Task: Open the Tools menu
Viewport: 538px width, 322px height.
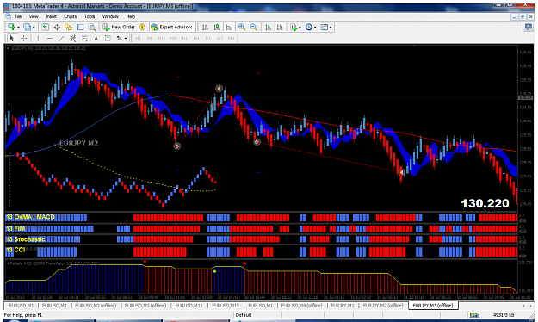Action: pyautogui.click(x=90, y=16)
